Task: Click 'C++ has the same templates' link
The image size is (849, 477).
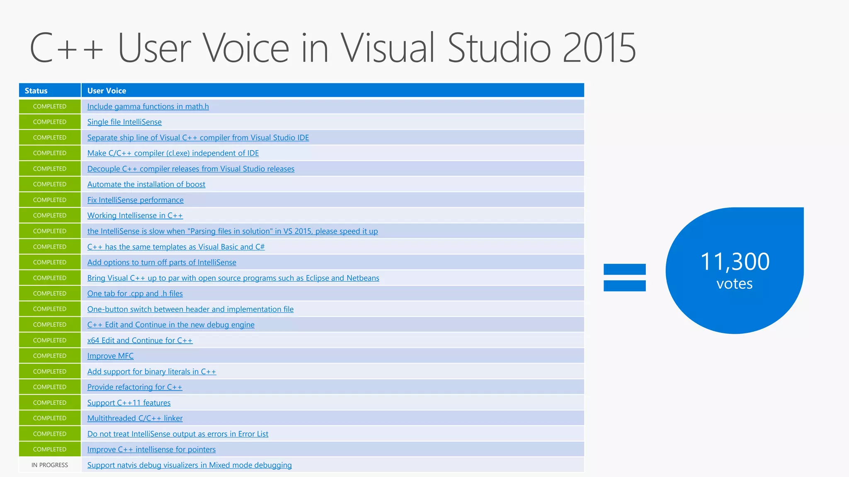Action: 176,247
